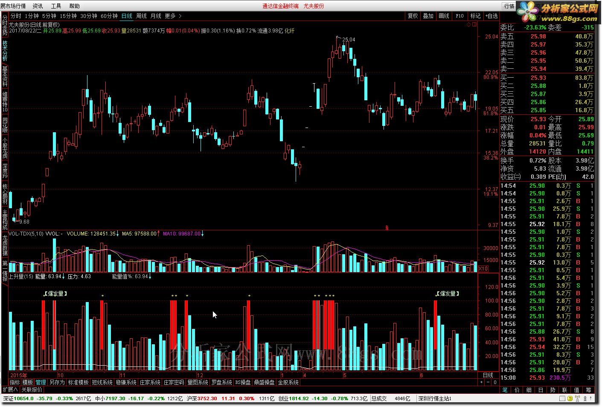
Task: Click the 模板 template tab
Action: (28, 382)
